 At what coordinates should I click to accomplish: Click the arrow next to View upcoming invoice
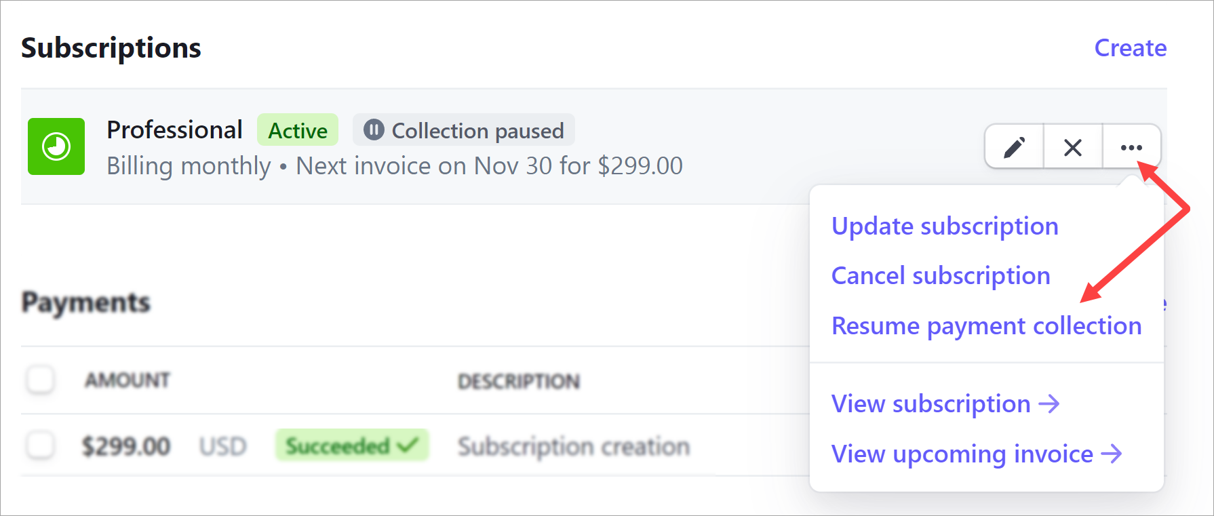(1112, 454)
